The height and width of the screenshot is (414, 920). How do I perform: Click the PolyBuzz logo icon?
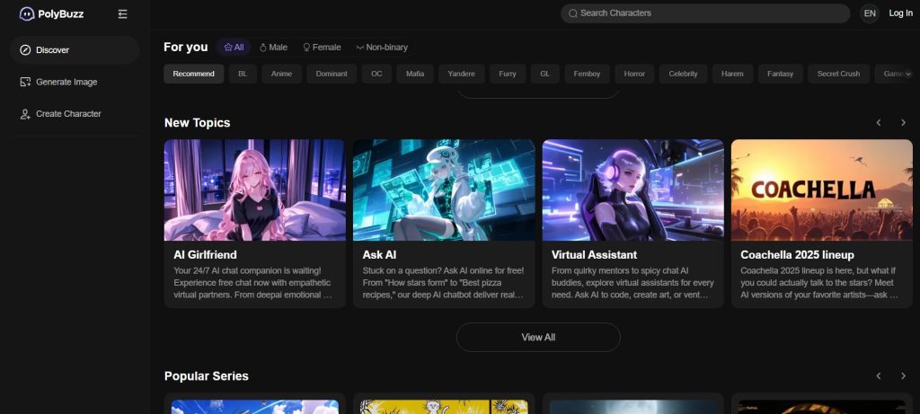pos(26,14)
